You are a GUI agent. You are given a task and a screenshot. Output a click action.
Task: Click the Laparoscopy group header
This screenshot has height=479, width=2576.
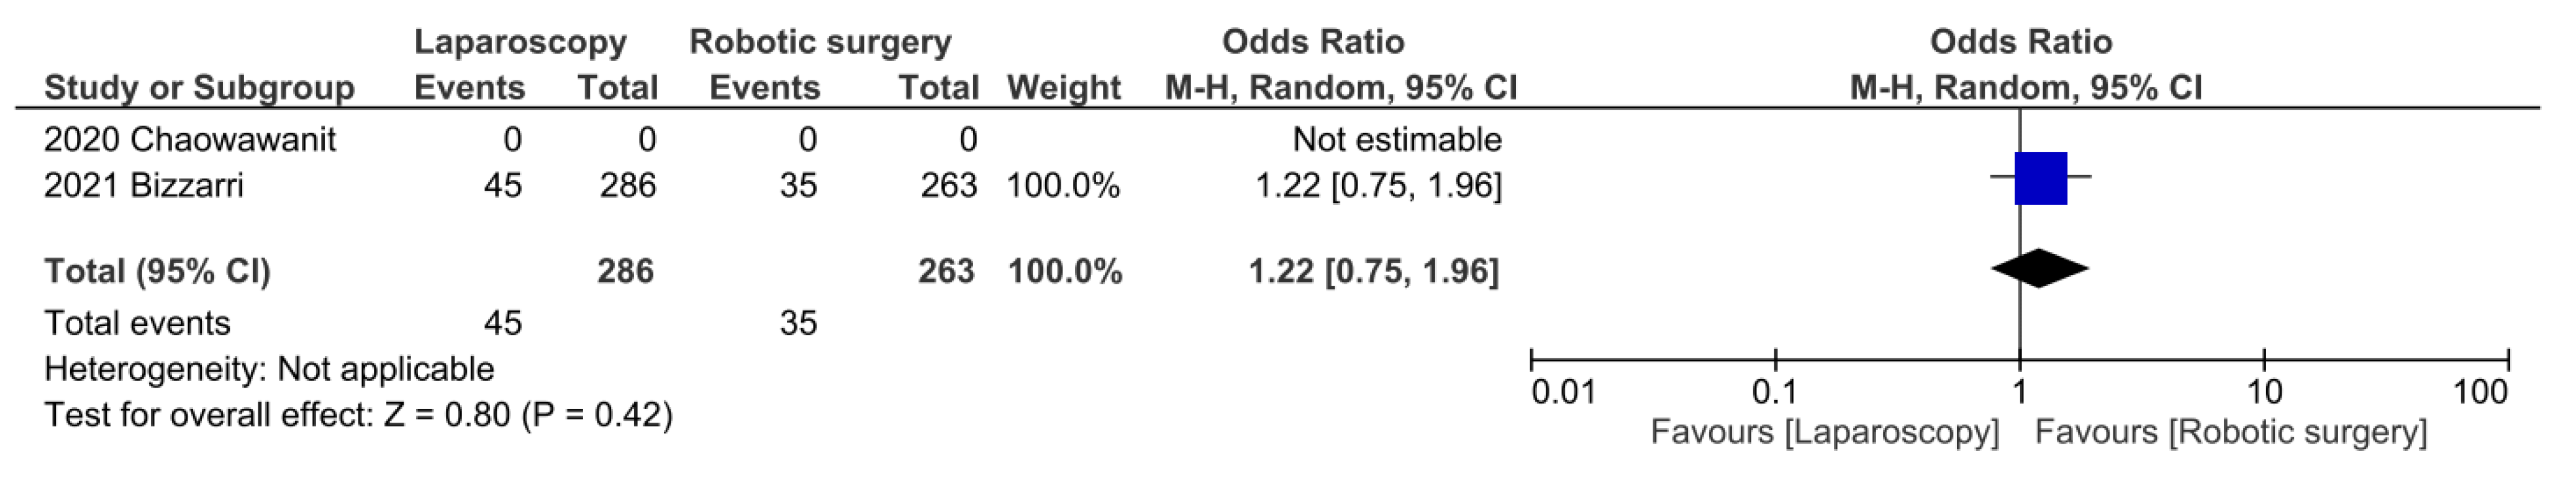pyautogui.click(x=520, y=42)
